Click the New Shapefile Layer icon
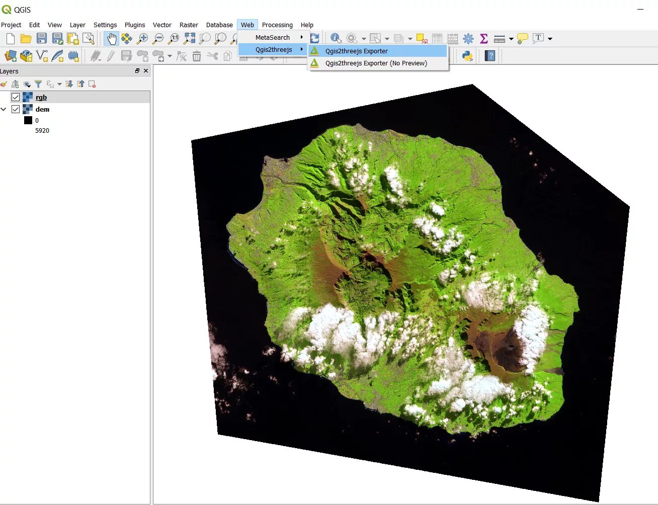658x505 pixels. coord(42,56)
